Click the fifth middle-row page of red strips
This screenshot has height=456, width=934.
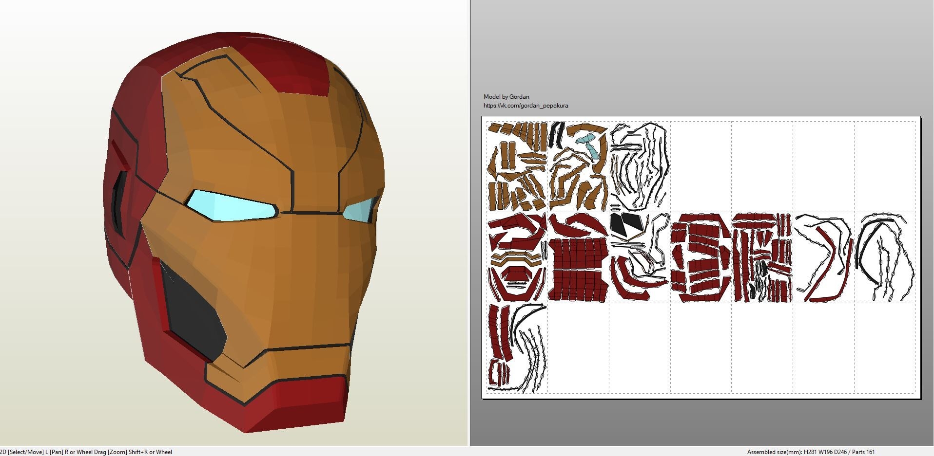(762, 257)
